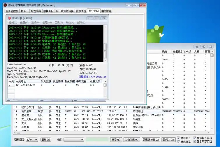Viewport: 220px width, 147px height.
Task: Select the player row 领风小妖精
Action: click(x=112, y=107)
